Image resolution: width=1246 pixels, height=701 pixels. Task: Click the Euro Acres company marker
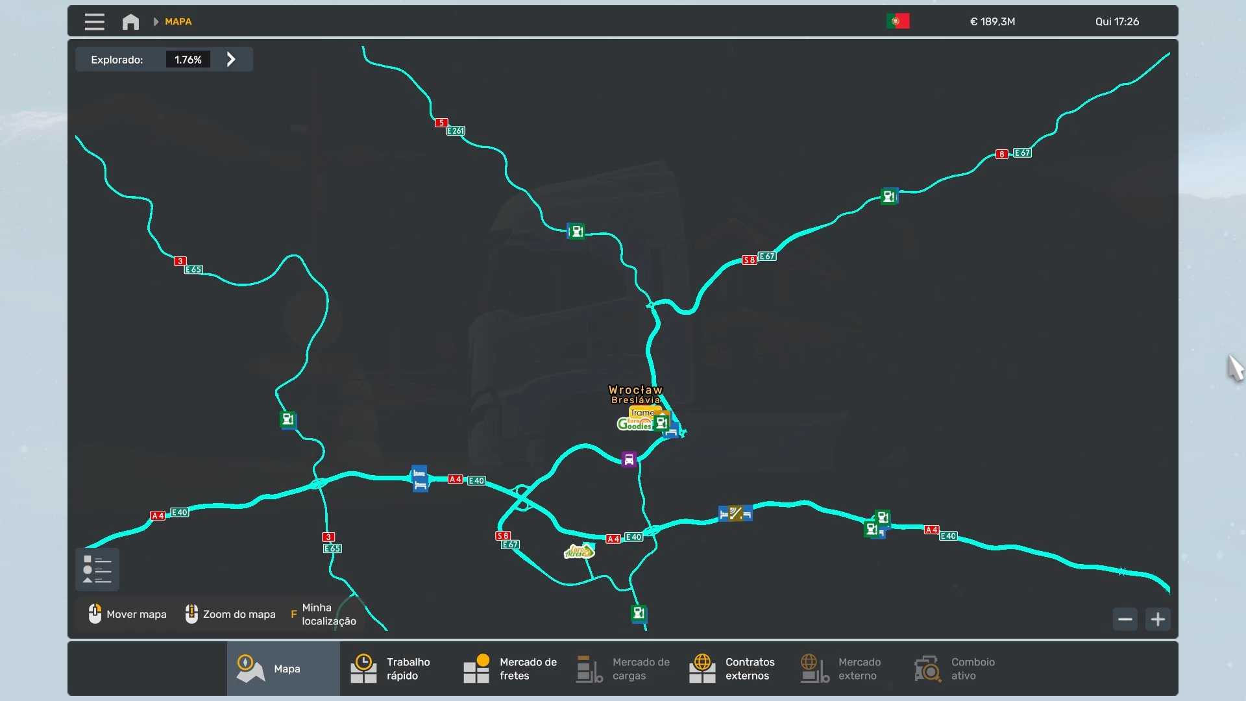coord(578,552)
